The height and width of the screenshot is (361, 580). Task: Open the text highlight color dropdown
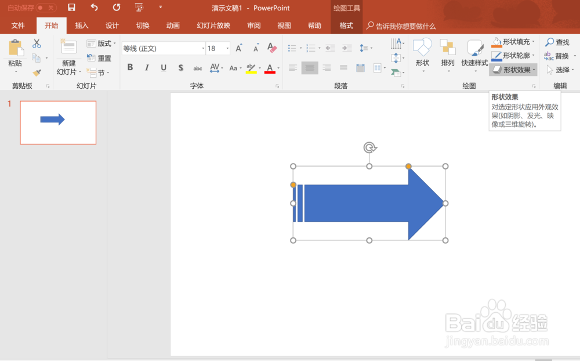tap(259, 67)
